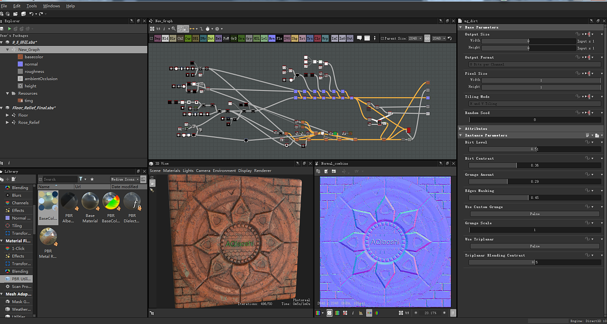Add a Uniform Color node from the toolbar
This screenshot has width=607, height=324.
318,38
